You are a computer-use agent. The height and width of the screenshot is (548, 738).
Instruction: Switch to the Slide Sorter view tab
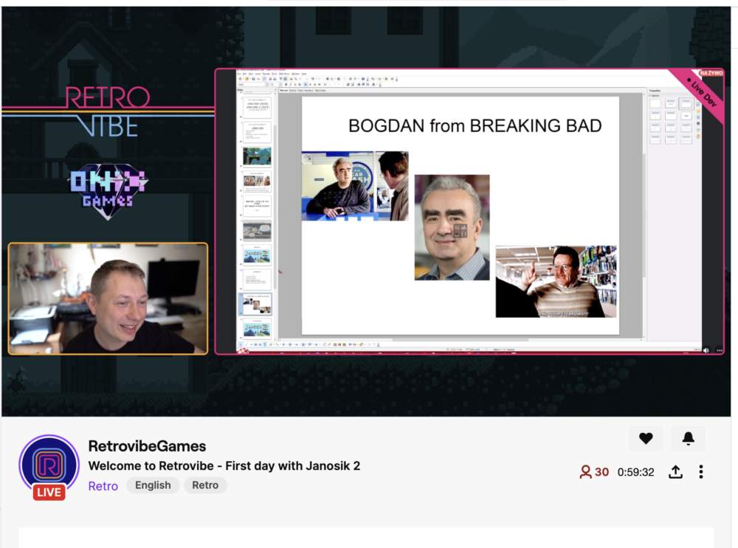click(320, 90)
